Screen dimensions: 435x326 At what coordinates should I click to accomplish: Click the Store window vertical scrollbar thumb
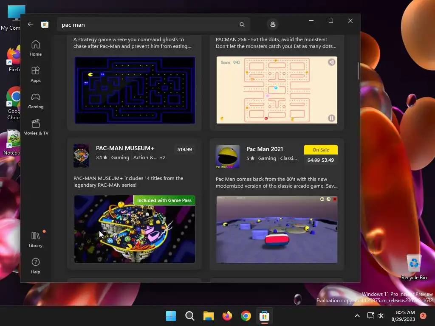[358, 71]
